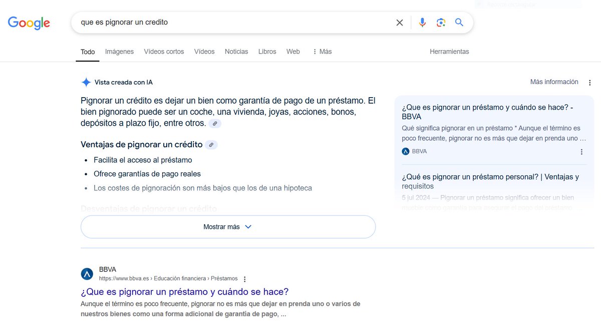This screenshot has height=330, width=601.
Task: Click the Google logo to go home
Action: click(x=29, y=23)
